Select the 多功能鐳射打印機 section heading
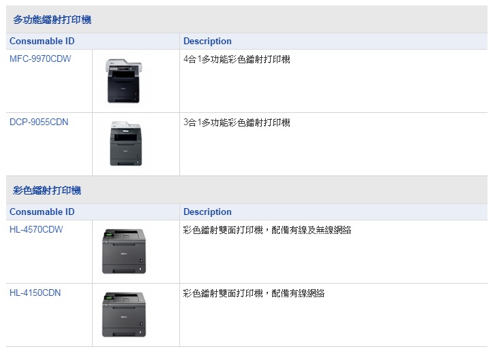 point(52,20)
